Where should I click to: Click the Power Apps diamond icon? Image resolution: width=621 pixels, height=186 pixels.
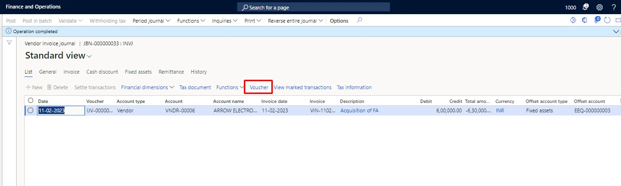[x=573, y=20]
